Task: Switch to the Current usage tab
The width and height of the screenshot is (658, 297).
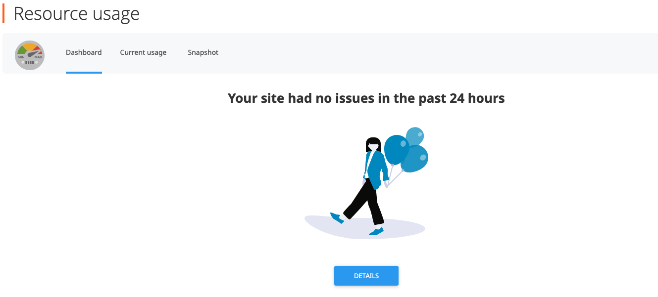Action: 143,52
